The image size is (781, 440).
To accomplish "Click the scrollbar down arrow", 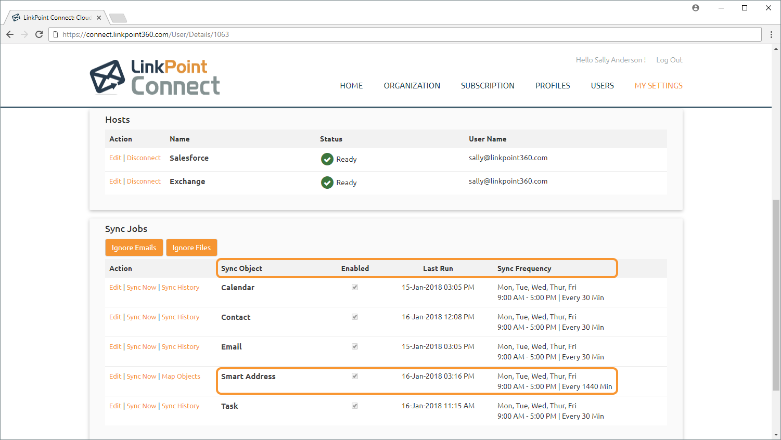I will pyautogui.click(x=776, y=435).
